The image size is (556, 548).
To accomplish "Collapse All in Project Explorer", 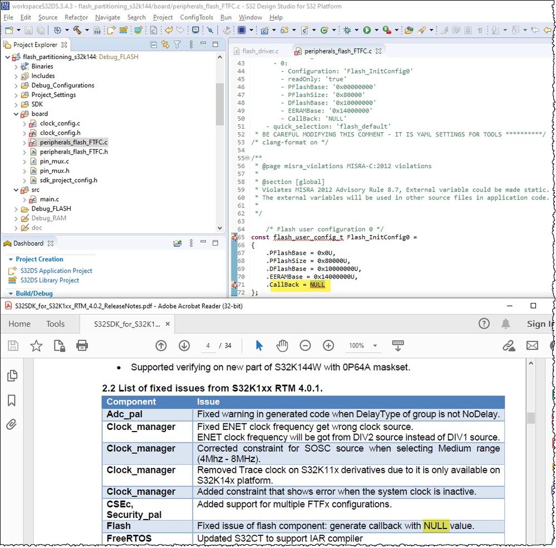I will tap(153, 45).
